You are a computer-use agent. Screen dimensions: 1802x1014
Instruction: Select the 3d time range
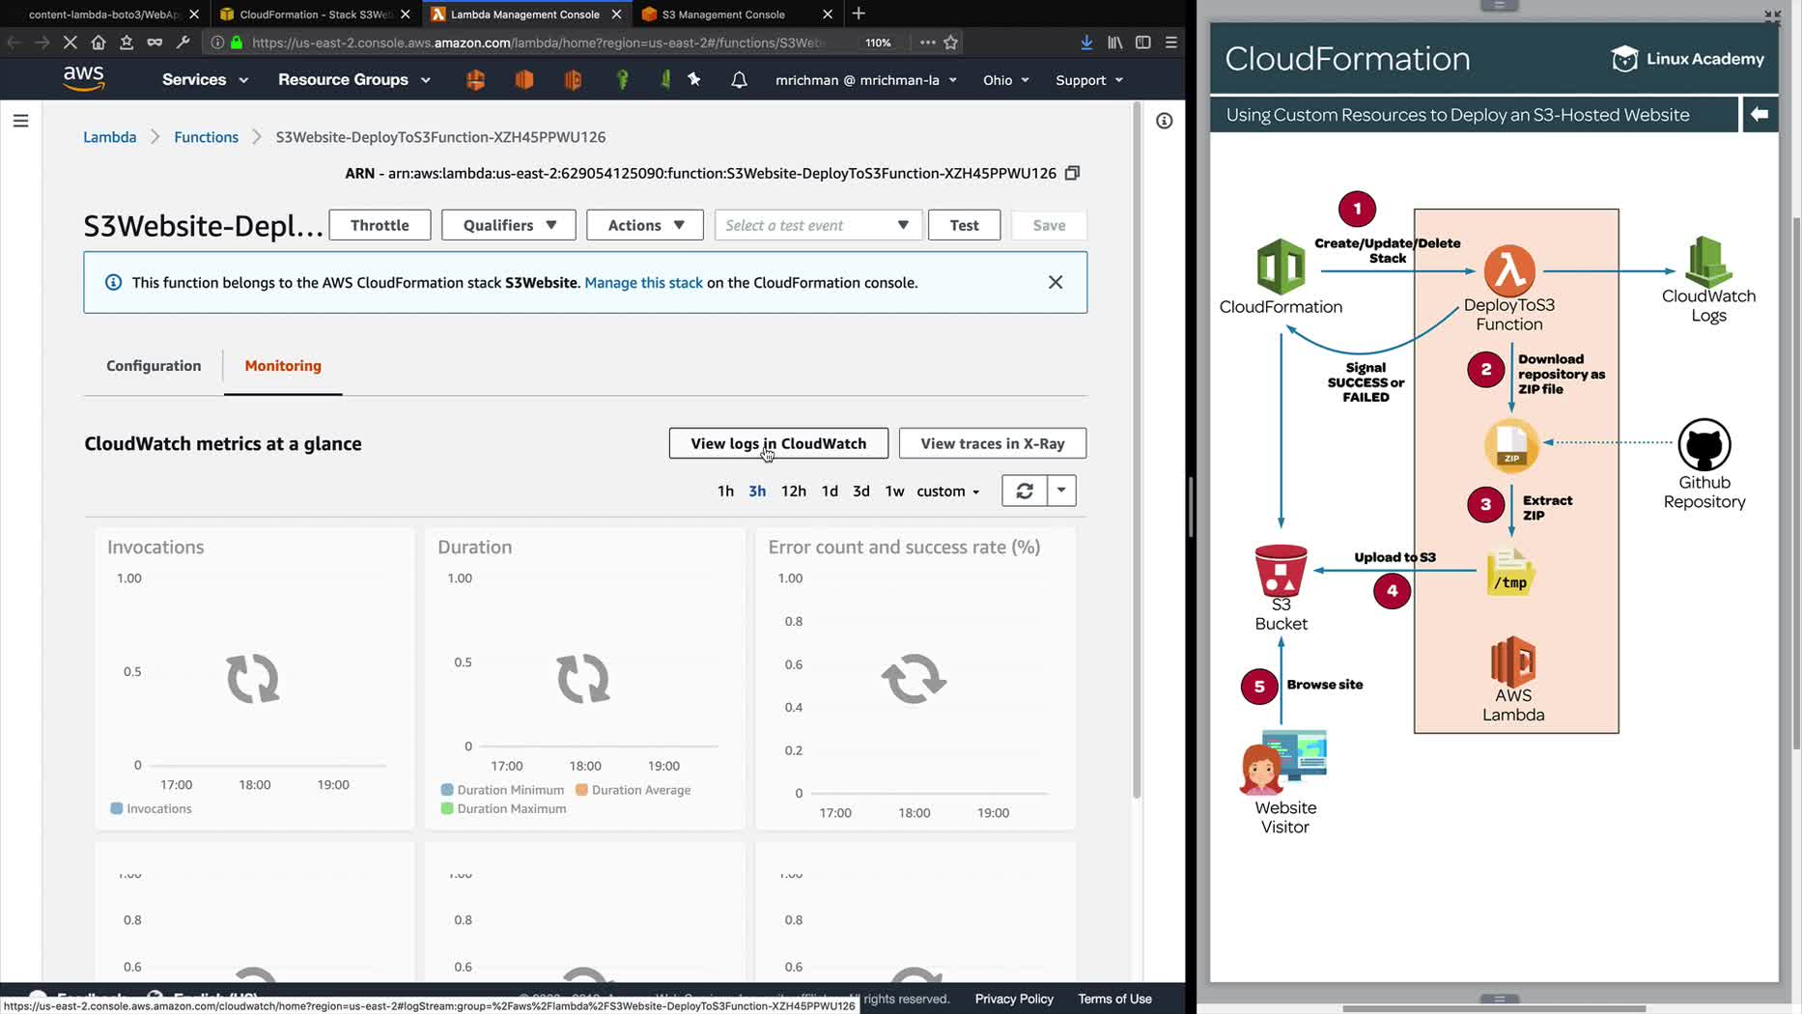[861, 491]
